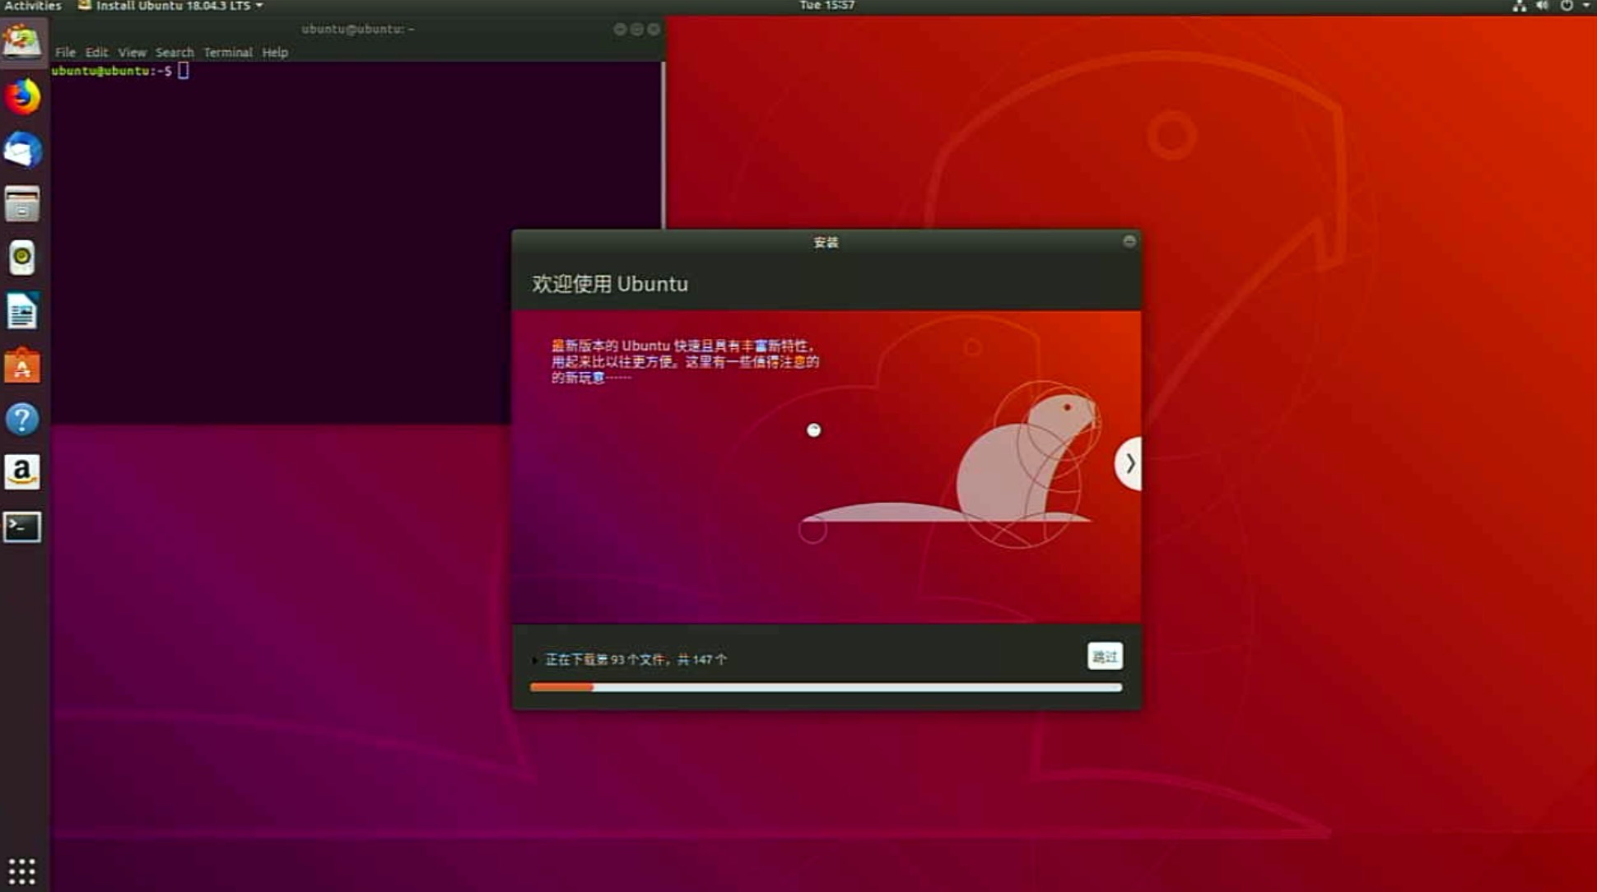Open the Files manager icon
This screenshot has height=892, width=1597.
coord(22,204)
